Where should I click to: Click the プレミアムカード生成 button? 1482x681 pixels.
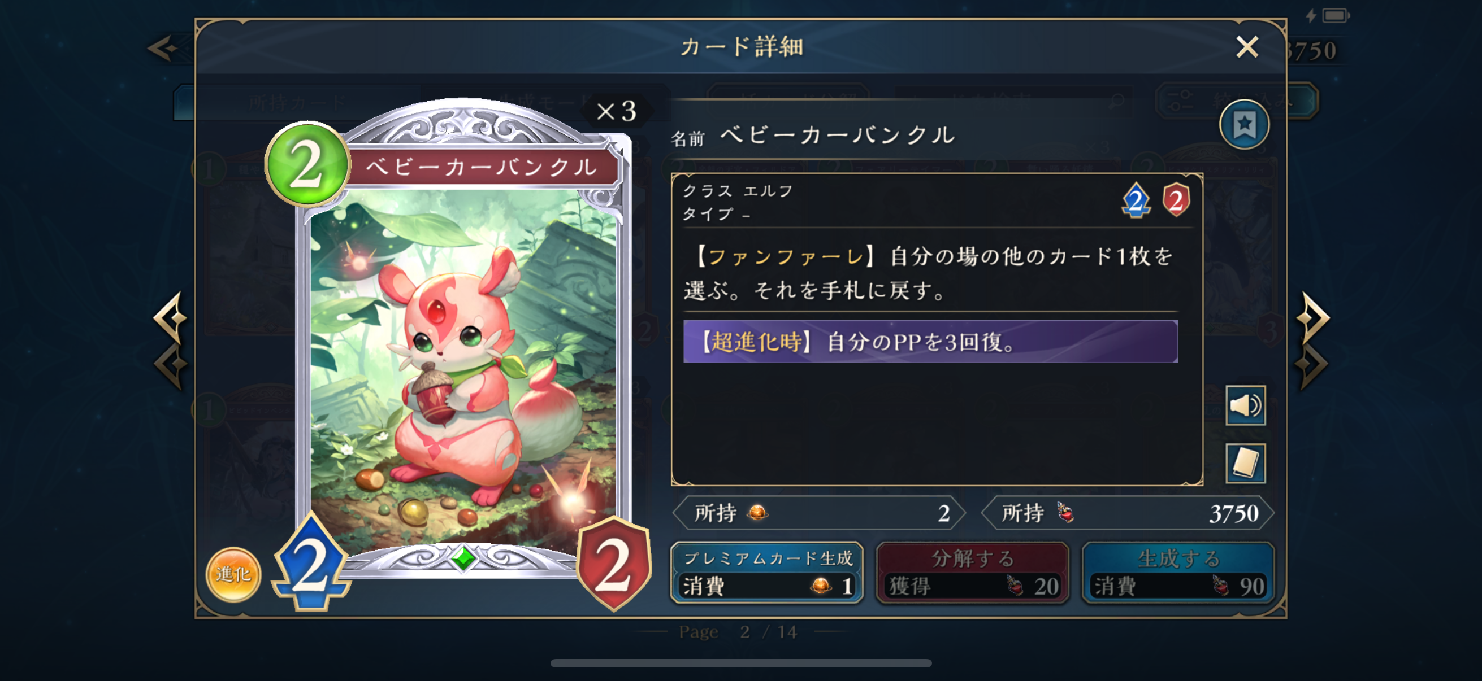[x=767, y=573]
